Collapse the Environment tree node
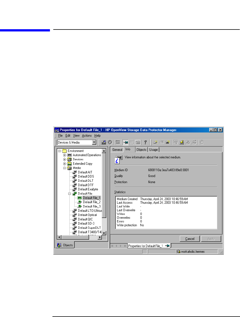Screen dimensions: 240x317 [59, 151]
